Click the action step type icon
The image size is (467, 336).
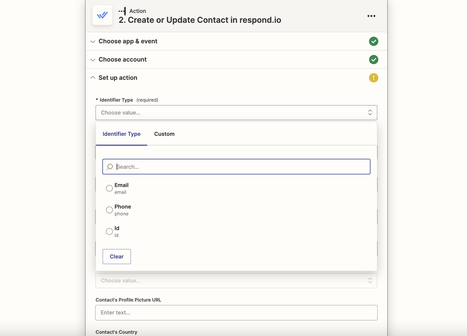(122, 11)
